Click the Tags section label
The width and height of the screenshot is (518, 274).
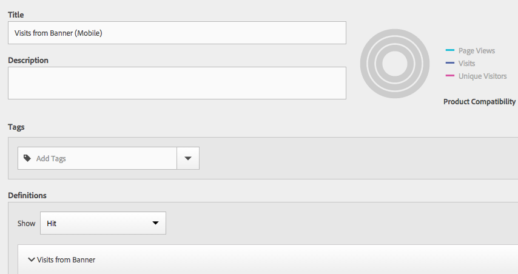click(16, 127)
